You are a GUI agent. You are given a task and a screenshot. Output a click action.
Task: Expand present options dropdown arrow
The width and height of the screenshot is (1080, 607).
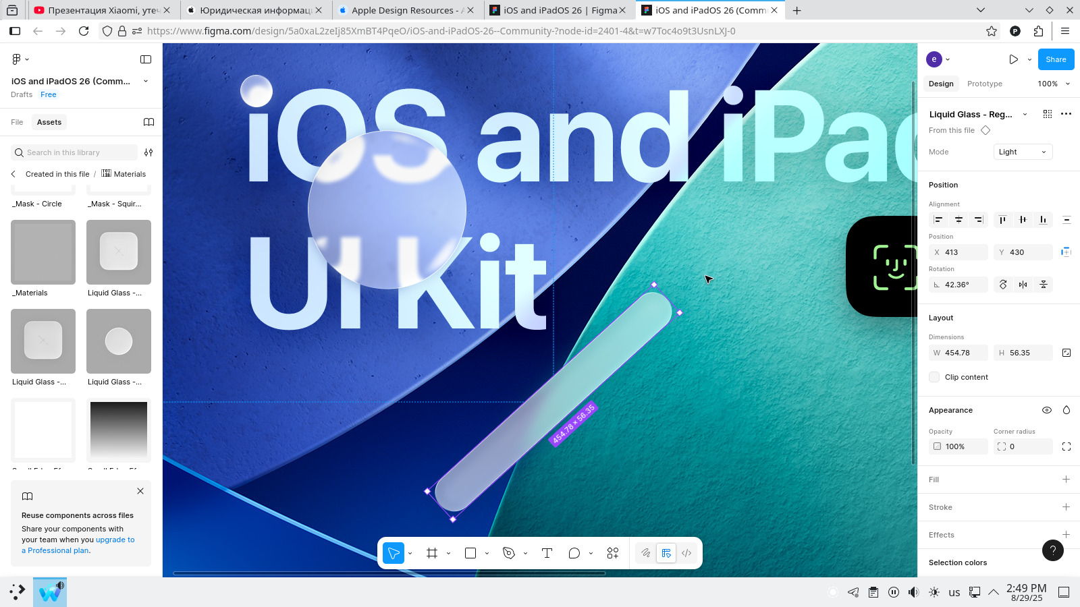(x=1029, y=59)
